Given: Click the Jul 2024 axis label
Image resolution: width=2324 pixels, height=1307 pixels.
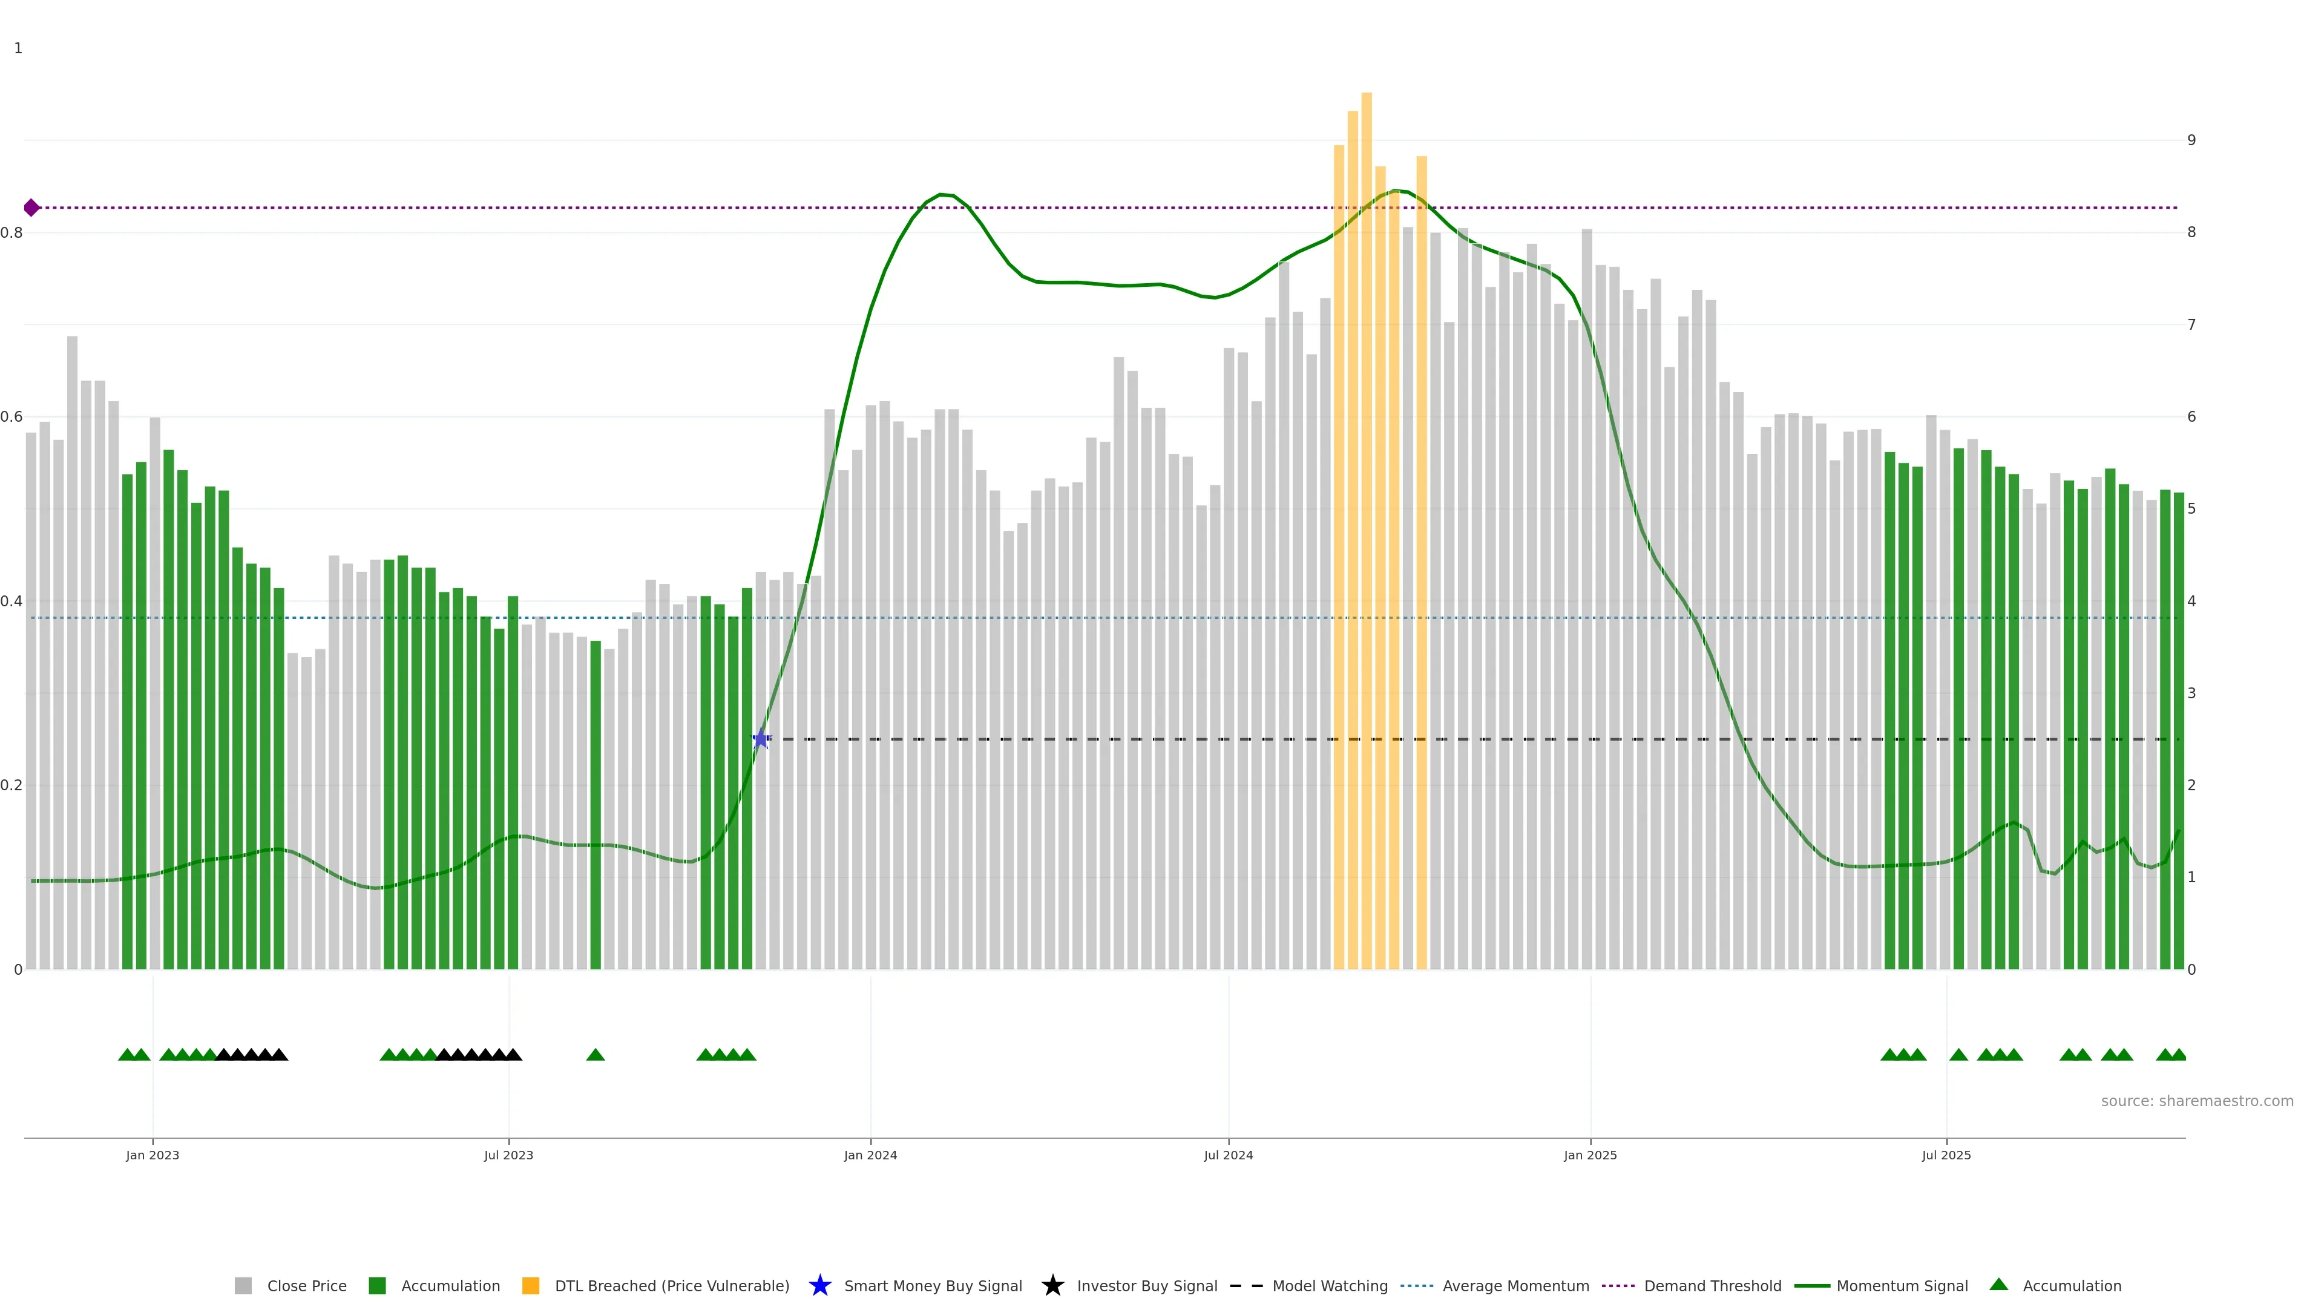Looking at the screenshot, I should (1228, 1155).
